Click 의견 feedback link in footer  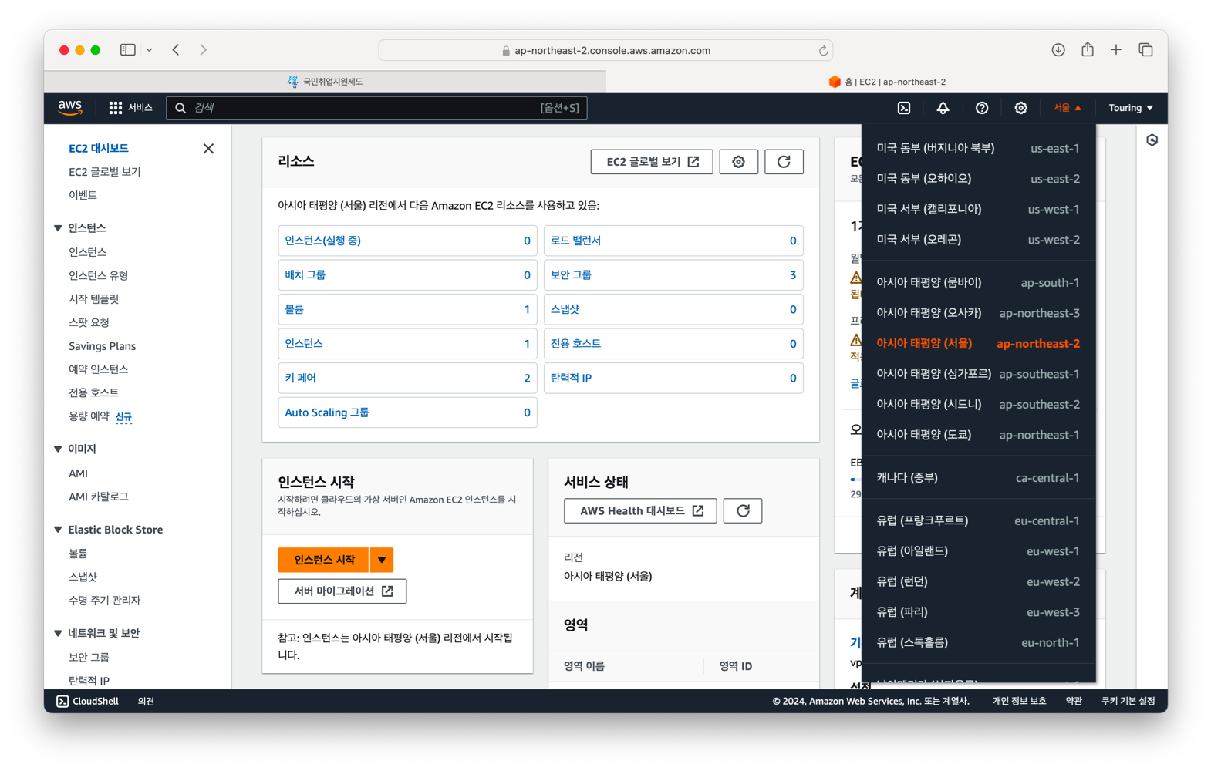(146, 701)
